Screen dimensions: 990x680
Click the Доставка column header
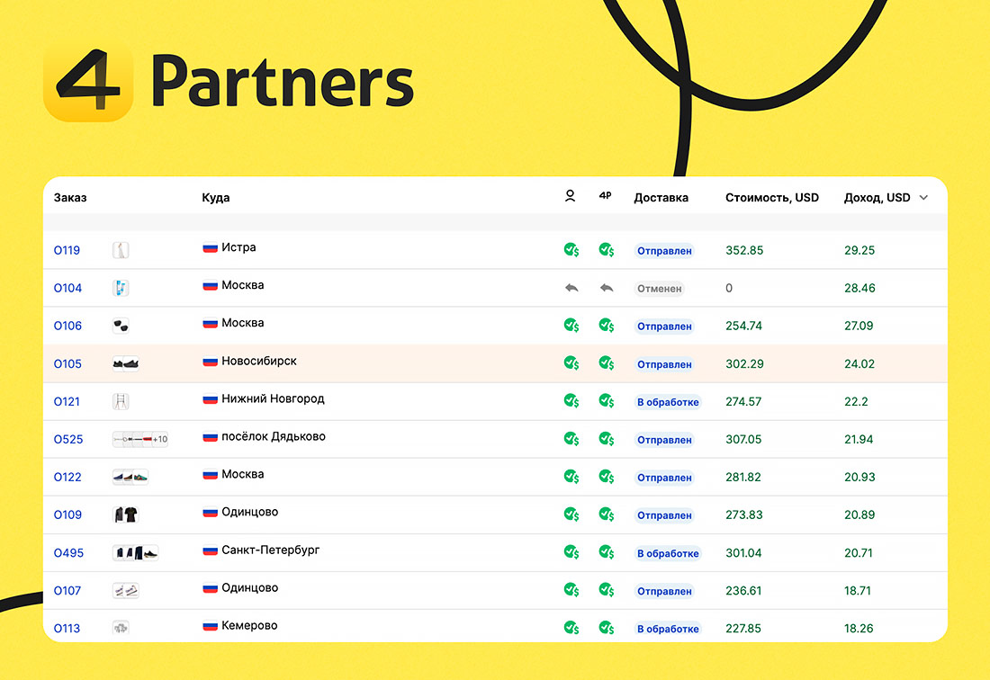[x=661, y=198]
